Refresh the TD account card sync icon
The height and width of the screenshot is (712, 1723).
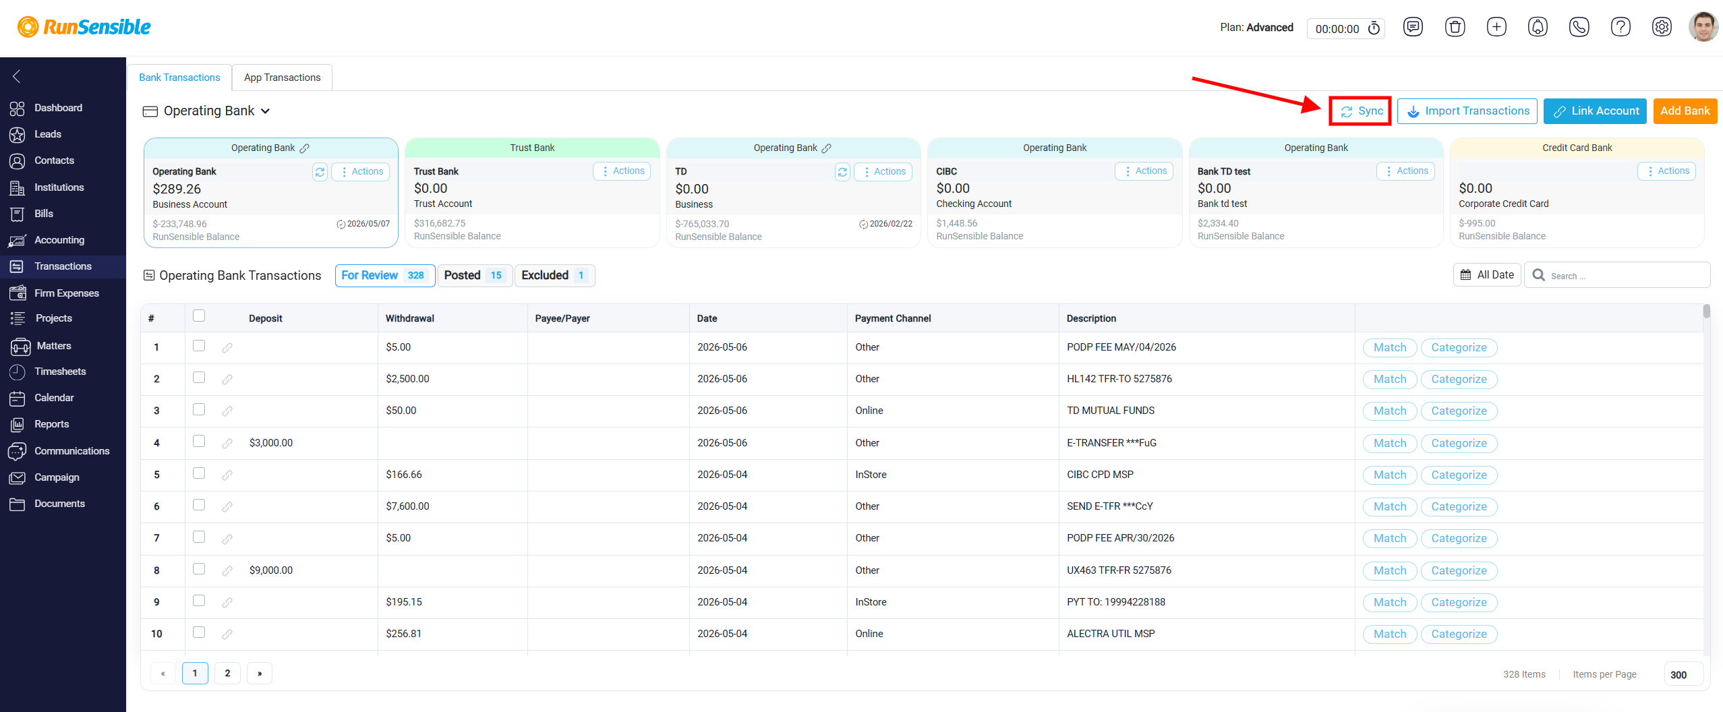842,172
